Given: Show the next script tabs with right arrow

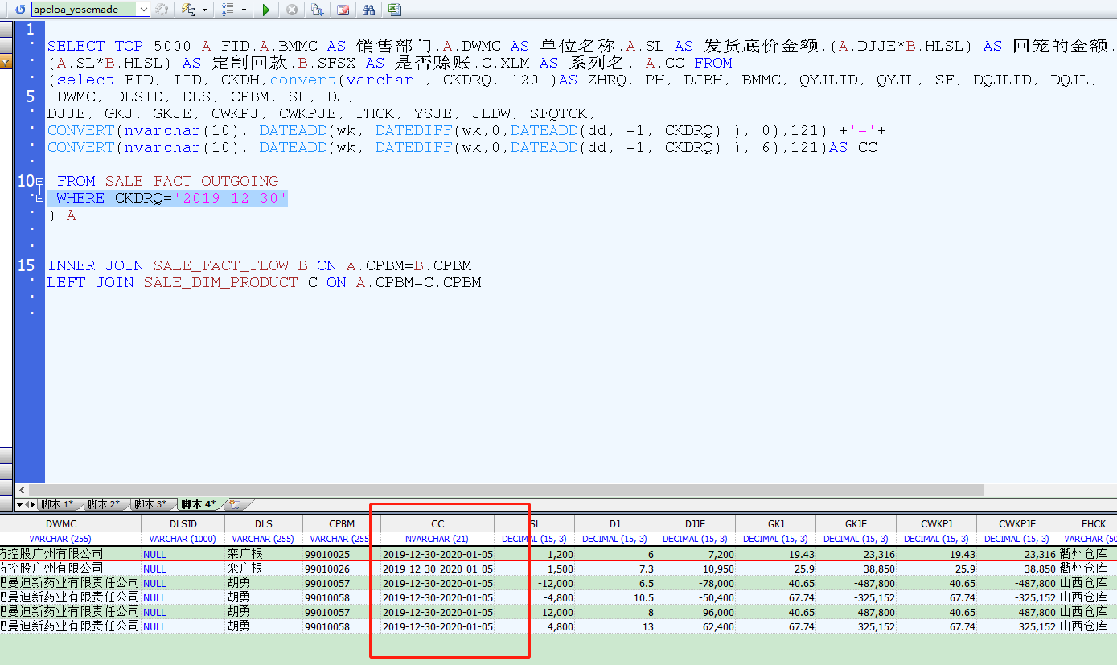Looking at the screenshot, I should (33, 504).
